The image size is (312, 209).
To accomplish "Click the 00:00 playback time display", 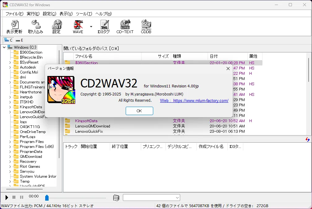I will (x=34, y=196).
